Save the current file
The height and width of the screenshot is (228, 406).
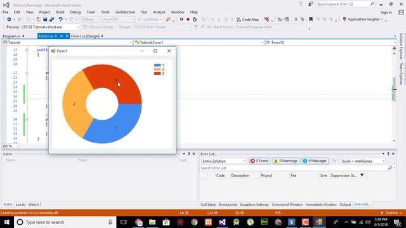(45, 20)
